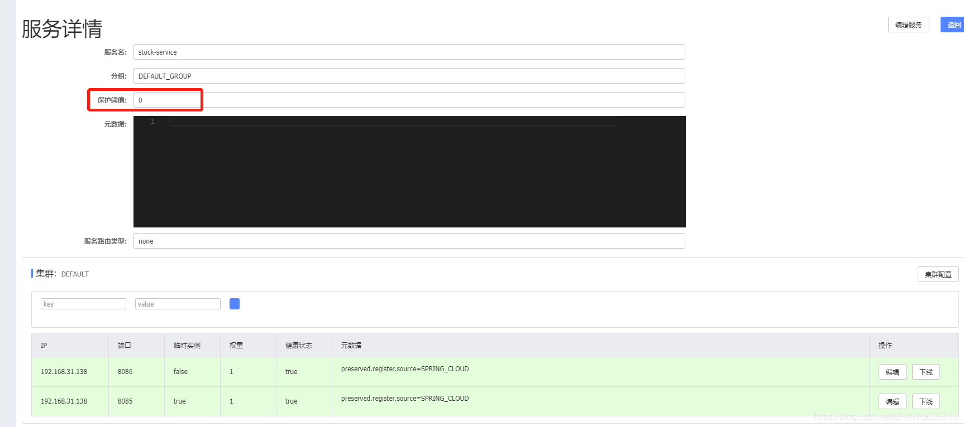Click the blue metadata filter add button
Screen dimensions: 964x427
[235, 304]
